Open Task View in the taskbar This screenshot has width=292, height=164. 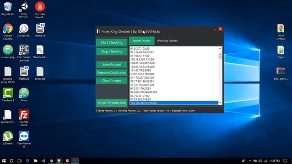coord(19,161)
